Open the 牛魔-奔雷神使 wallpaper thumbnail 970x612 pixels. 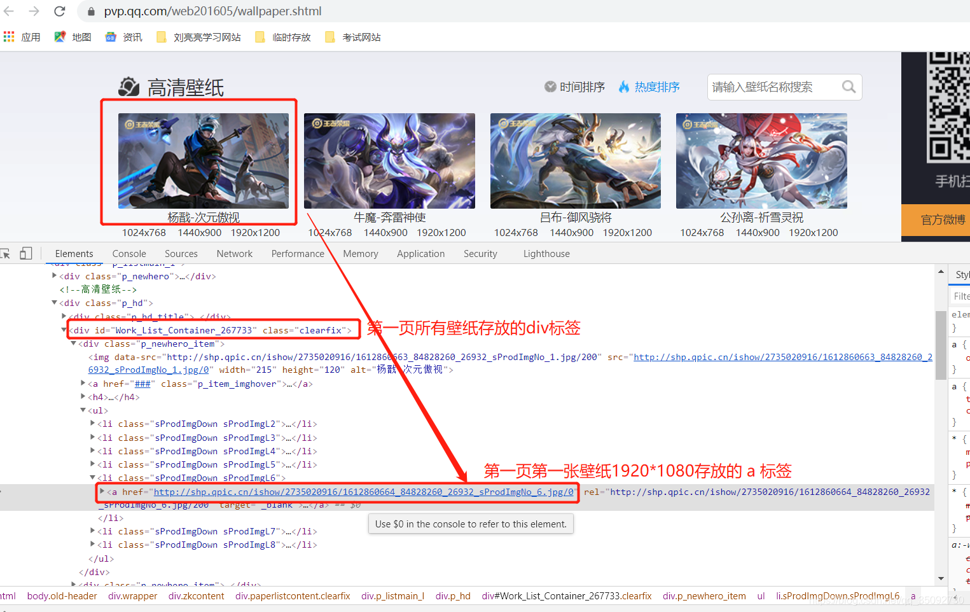(389, 161)
